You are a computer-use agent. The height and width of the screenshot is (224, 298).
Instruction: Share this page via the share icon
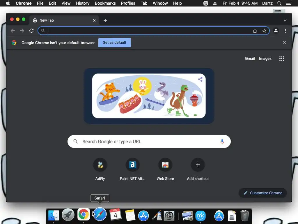pyautogui.click(x=255, y=31)
